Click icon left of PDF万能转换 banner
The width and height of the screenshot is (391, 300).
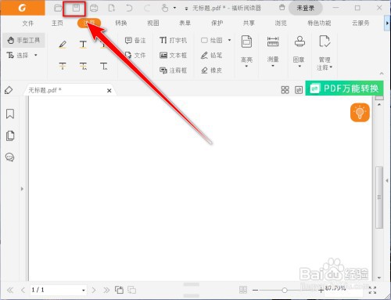point(299,90)
